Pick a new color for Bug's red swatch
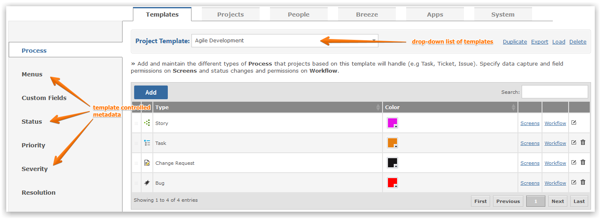Screen dimensions: 601x220 pos(392,183)
